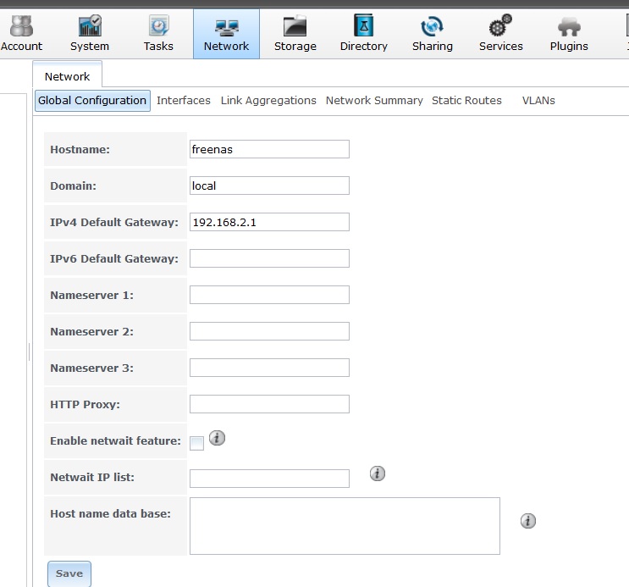Open VLANs tab

(x=538, y=101)
